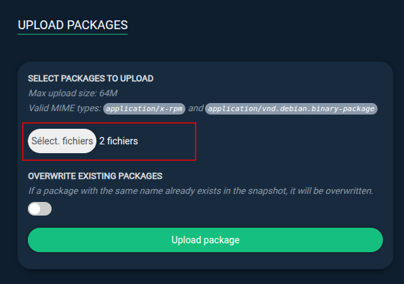Viewport: 404px width, 284px height.
Task: Click the OVERWRITE EXISTING PACKAGES label
Action: (x=95, y=176)
